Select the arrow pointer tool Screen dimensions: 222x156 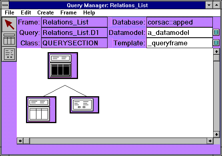pyautogui.click(x=9, y=24)
